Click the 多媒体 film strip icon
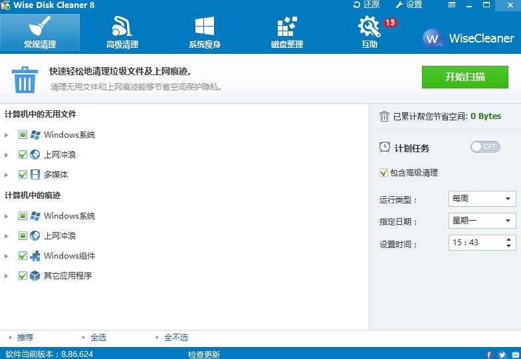 coord(35,174)
